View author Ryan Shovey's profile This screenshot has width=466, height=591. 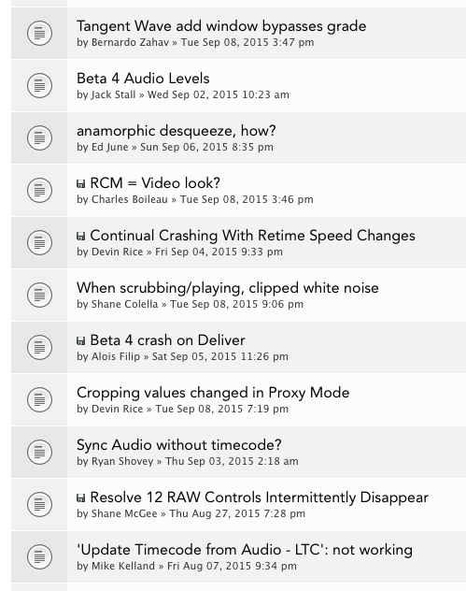click(122, 461)
